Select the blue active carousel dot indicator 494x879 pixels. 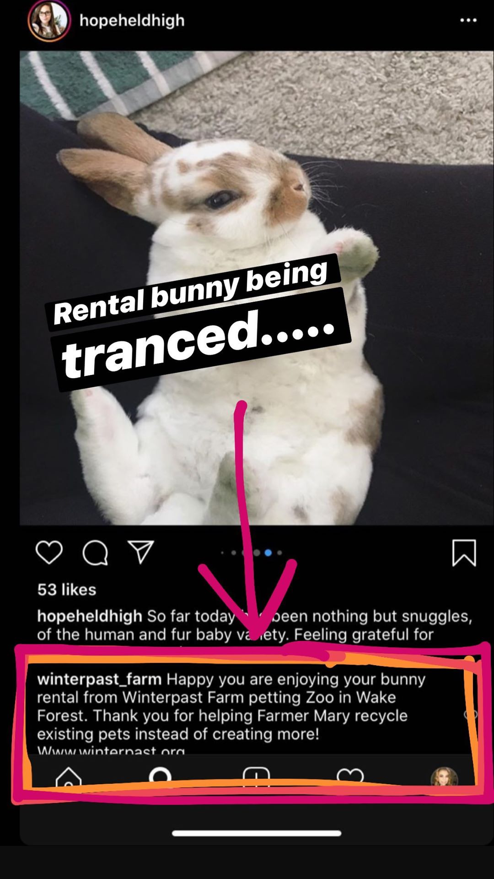268,553
